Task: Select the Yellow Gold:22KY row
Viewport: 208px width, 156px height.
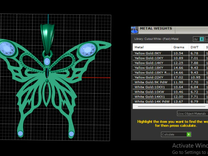Action: pyautogui.click(x=170, y=77)
